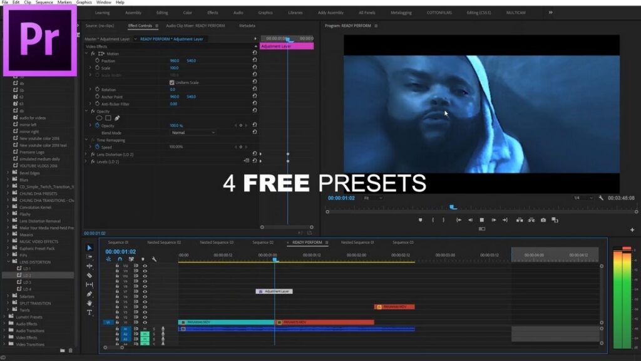Switch to the READY PERFORM sequence tab
The width and height of the screenshot is (641, 361).
(306, 241)
